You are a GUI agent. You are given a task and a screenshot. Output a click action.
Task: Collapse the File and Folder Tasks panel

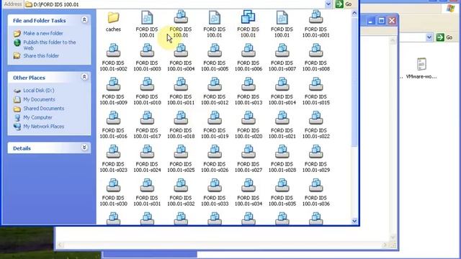tap(84, 20)
